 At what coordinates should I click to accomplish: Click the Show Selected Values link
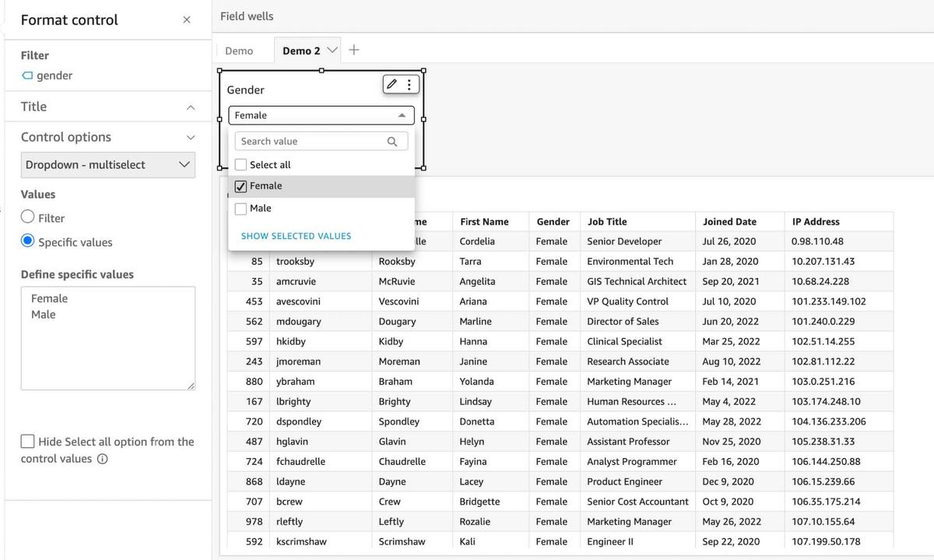pos(296,236)
